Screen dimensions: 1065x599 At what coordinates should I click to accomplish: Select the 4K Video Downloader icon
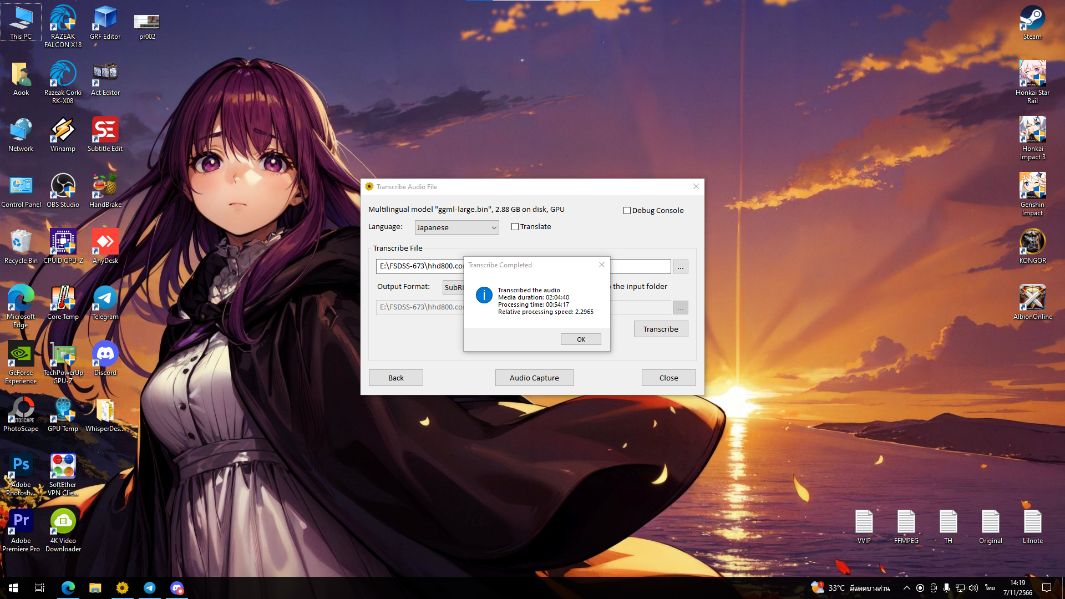(63, 530)
